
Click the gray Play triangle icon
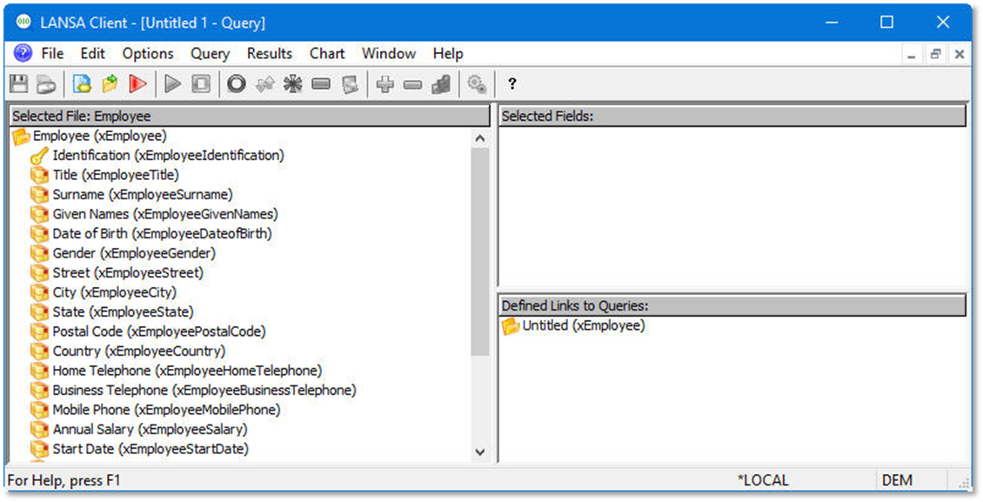[x=172, y=84]
